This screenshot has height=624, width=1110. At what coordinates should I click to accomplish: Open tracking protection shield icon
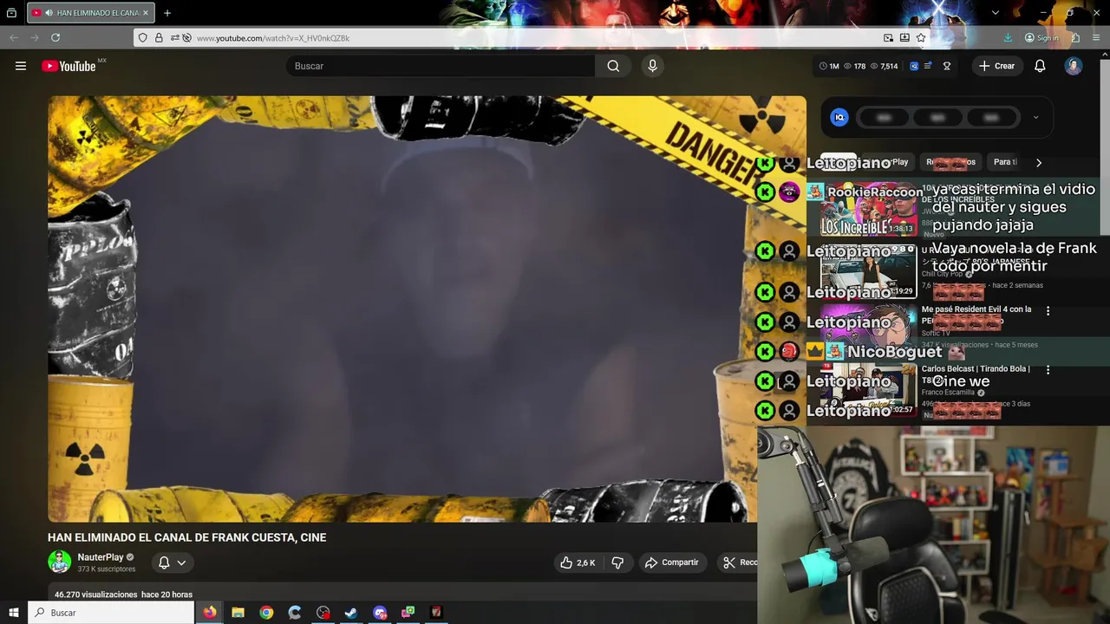coord(142,38)
